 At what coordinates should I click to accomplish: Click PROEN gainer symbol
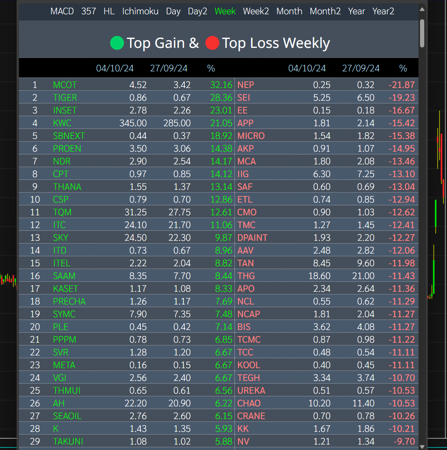(67, 149)
